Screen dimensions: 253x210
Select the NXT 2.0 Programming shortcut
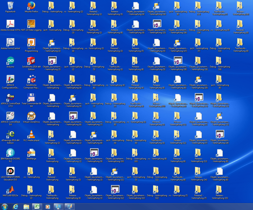[31, 43]
